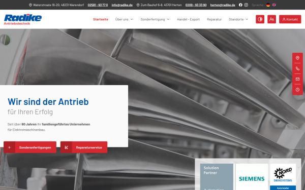Email info@radike.de link
Viewport: 305px width, 190px height.
click(x=122, y=5)
